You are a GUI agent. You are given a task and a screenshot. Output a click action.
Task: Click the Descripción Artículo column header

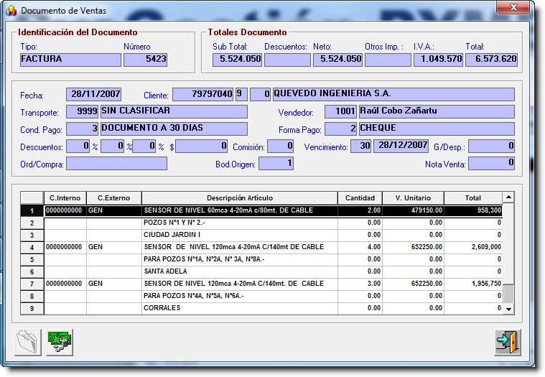pos(240,198)
